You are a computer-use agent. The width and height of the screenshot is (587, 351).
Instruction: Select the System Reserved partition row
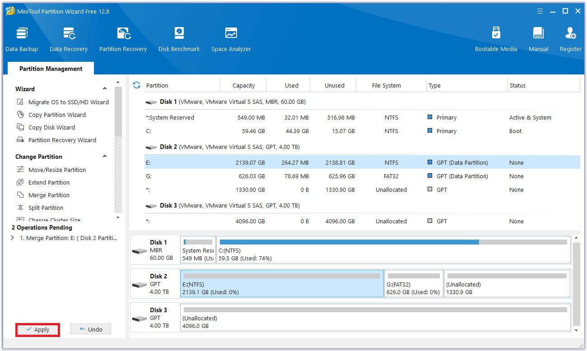tap(362, 117)
